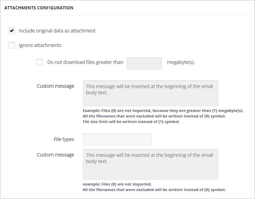Focus the Custom message box below File types
255x199 pixels.
point(150,164)
